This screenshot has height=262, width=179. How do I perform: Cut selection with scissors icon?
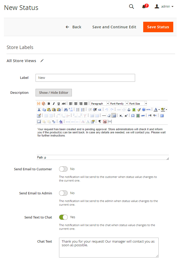tap(39, 110)
